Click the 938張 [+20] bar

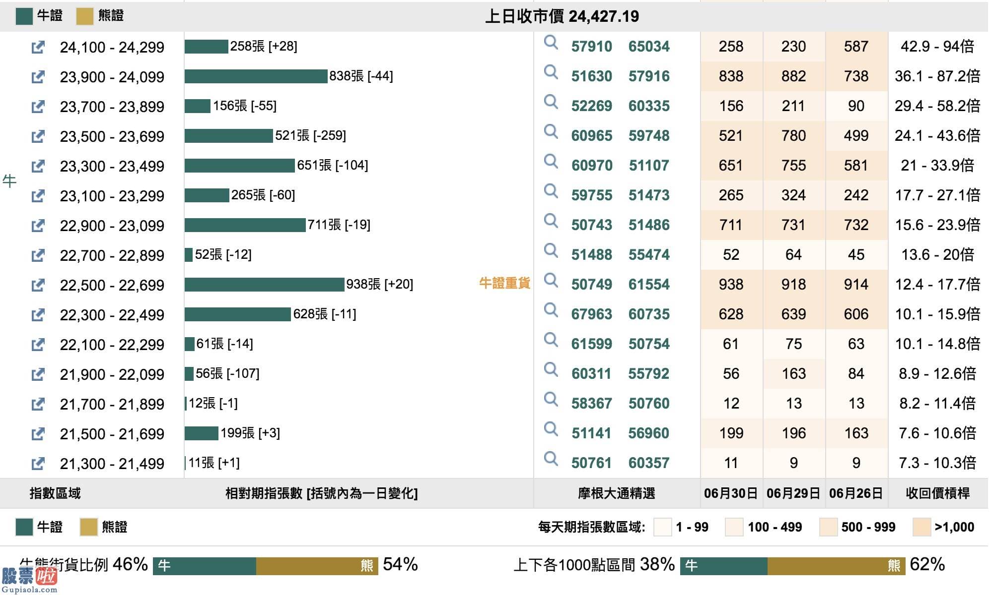[x=264, y=285]
